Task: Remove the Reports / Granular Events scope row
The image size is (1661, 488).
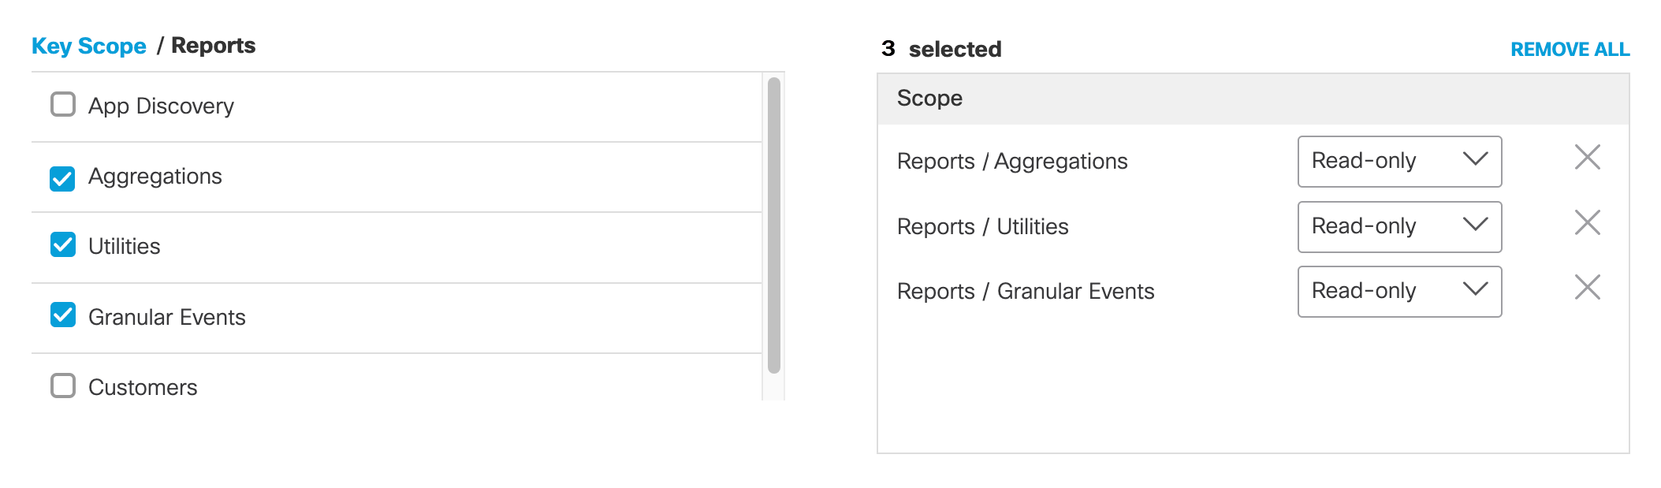Action: [1587, 288]
